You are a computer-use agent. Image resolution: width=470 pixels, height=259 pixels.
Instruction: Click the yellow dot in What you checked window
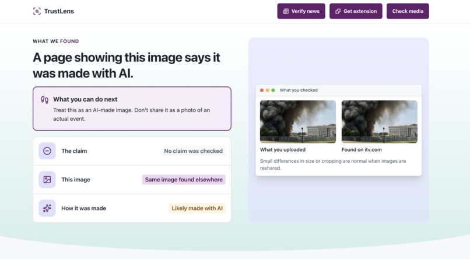coord(268,90)
